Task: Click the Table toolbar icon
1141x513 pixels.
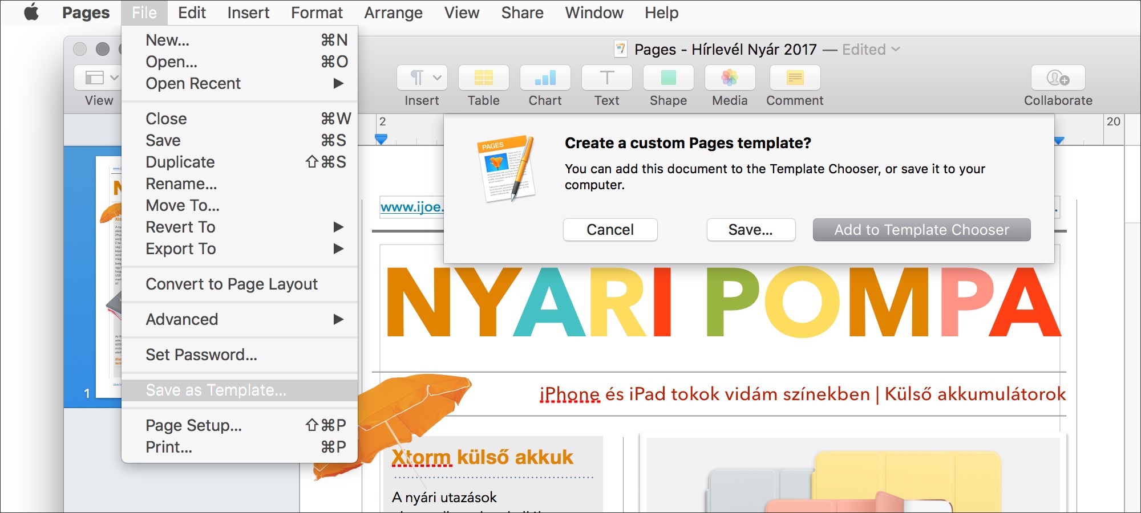Action: point(483,78)
